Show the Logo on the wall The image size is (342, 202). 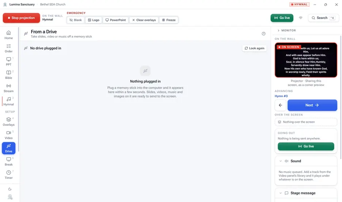tap(93, 20)
